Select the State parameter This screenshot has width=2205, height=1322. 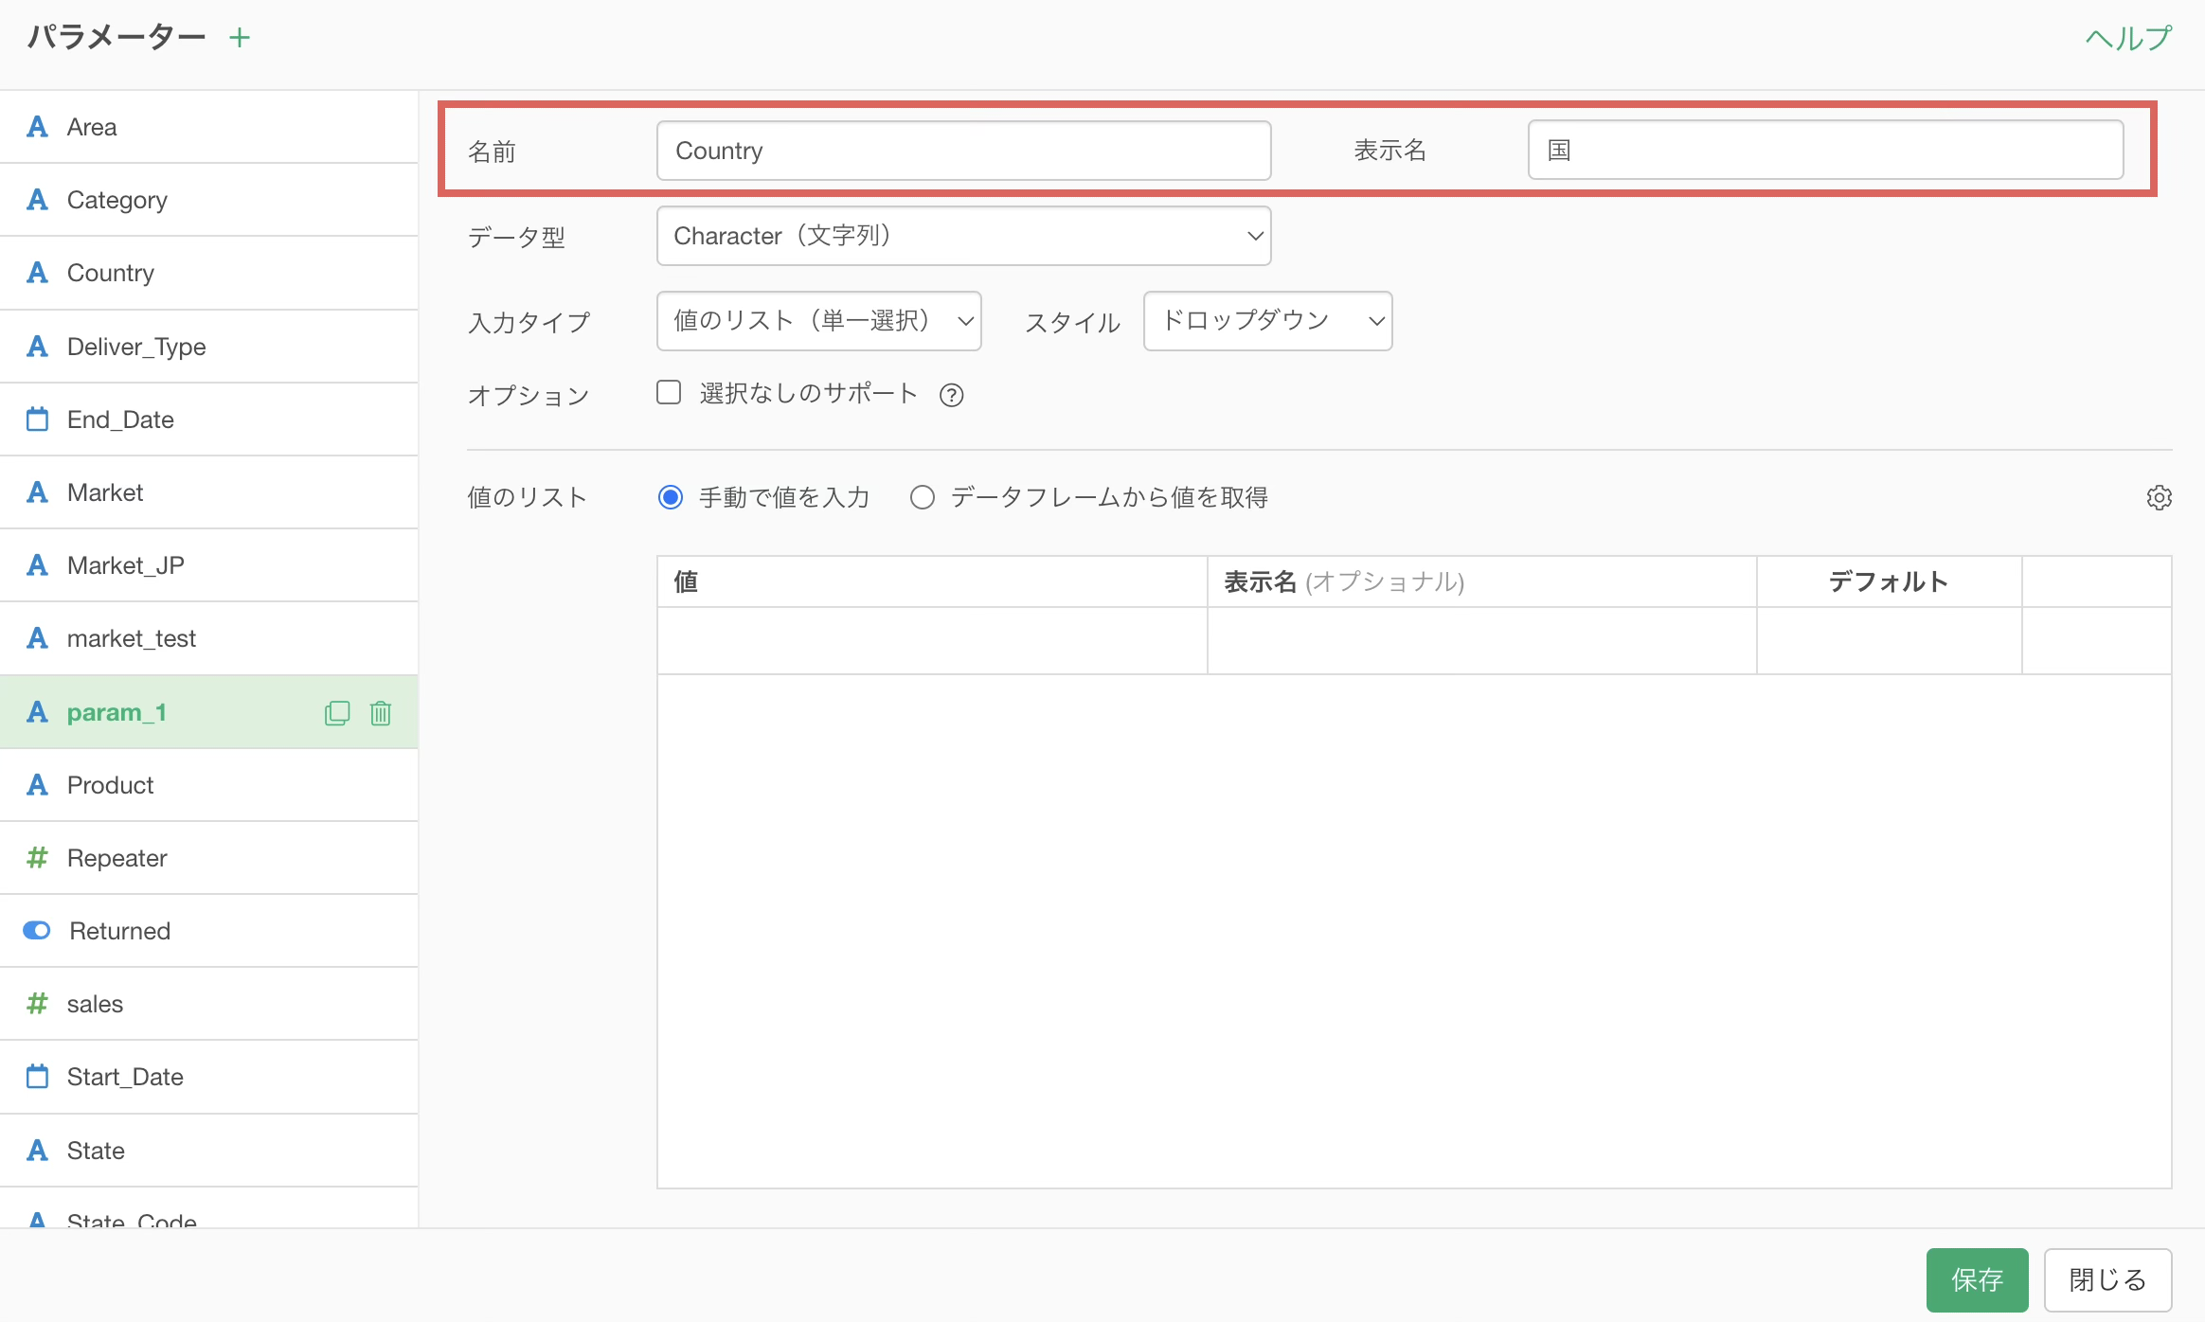click(x=208, y=1151)
